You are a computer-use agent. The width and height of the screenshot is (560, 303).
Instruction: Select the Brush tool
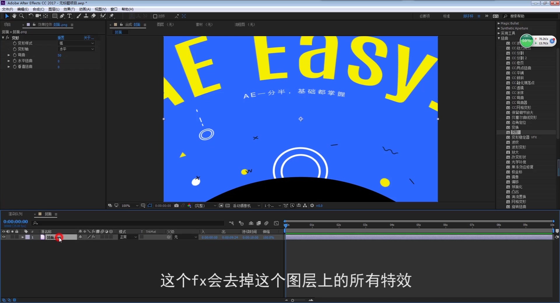(79, 16)
